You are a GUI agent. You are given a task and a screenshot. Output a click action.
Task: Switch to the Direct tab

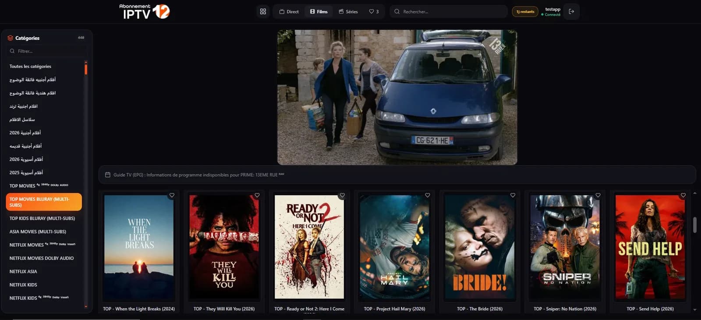pos(289,11)
